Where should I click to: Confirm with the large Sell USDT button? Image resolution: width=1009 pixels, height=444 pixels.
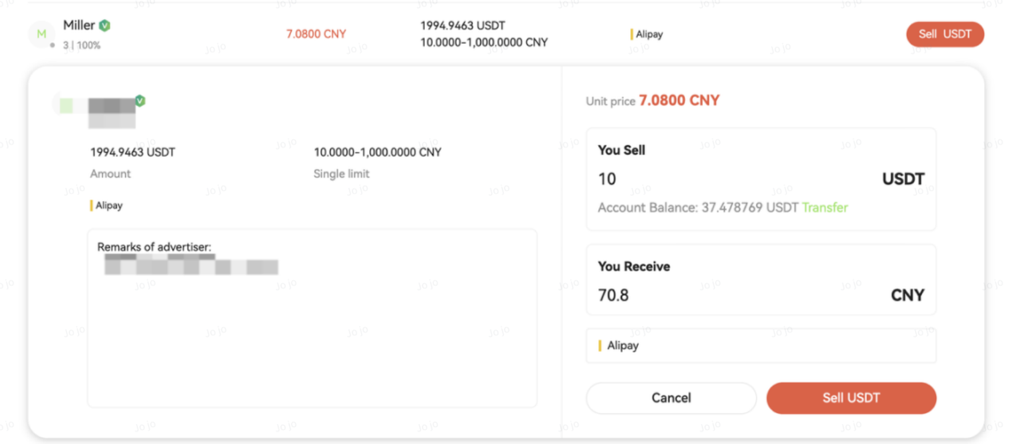[850, 398]
